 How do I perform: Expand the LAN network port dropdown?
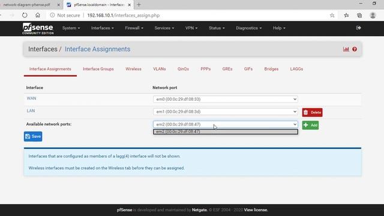[226, 112]
